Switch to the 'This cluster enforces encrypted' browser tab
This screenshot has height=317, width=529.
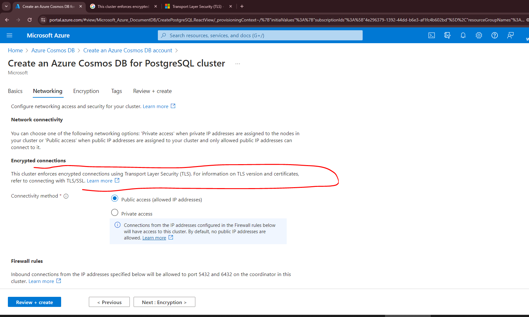(x=123, y=6)
